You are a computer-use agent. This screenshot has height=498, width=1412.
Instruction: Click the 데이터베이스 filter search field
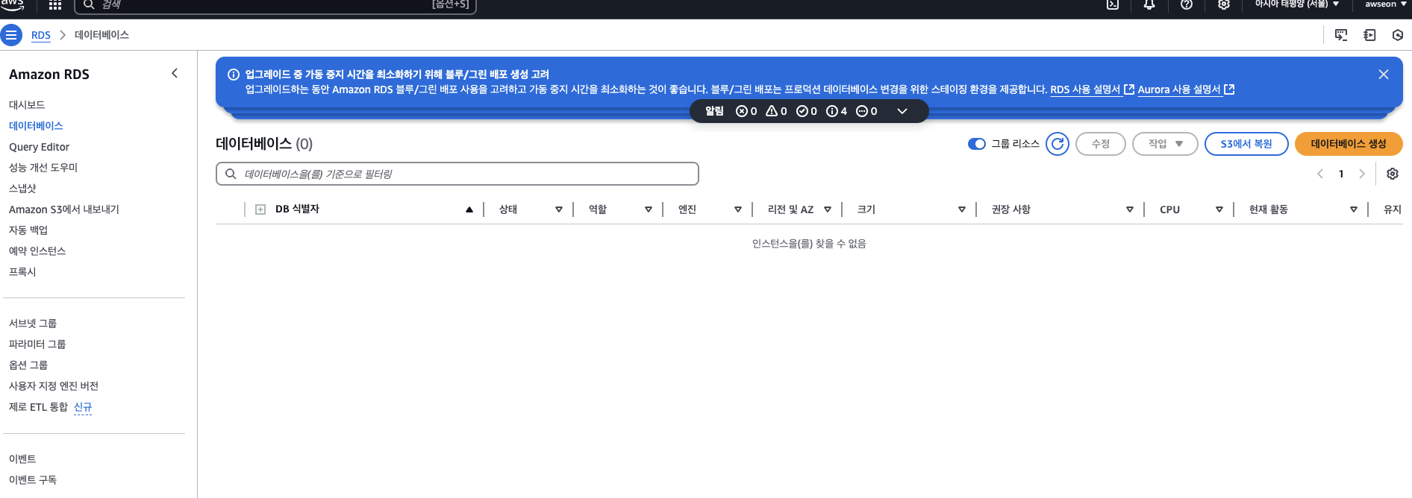coord(457,174)
